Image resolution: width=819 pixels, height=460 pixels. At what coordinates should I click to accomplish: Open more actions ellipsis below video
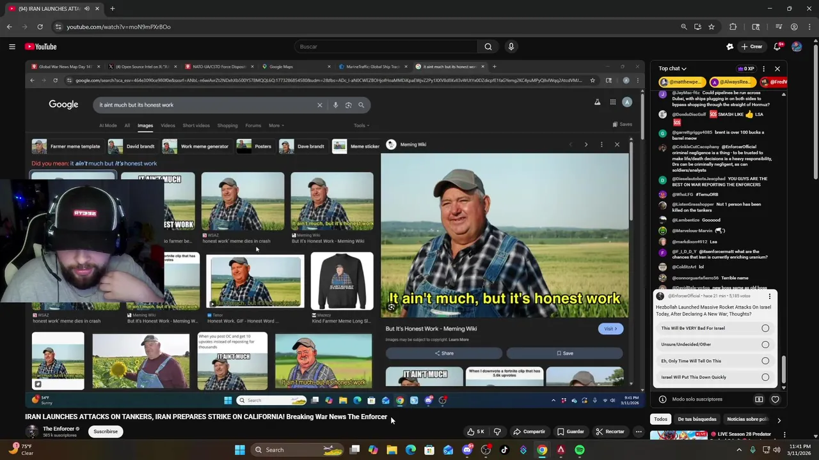coord(639,431)
